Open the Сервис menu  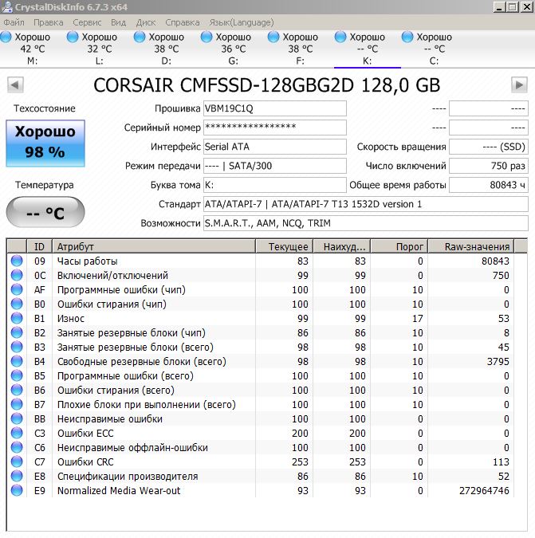(87, 22)
